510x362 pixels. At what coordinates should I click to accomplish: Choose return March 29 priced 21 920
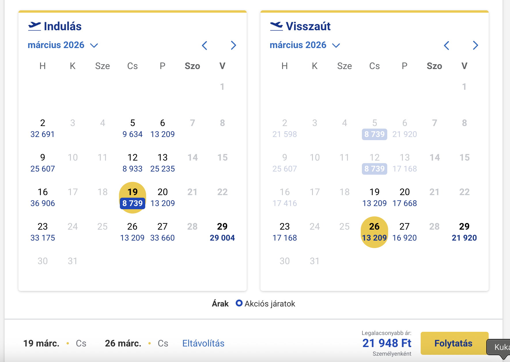coord(464,232)
